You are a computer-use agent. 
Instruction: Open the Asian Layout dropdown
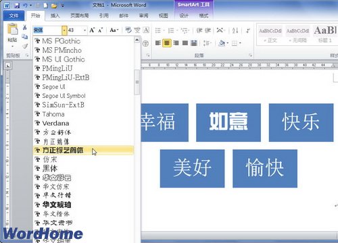click(221, 30)
